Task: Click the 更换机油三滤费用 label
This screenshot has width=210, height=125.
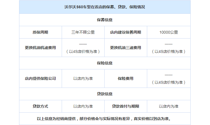Action: pyautogui.click(x=126, y=48)
